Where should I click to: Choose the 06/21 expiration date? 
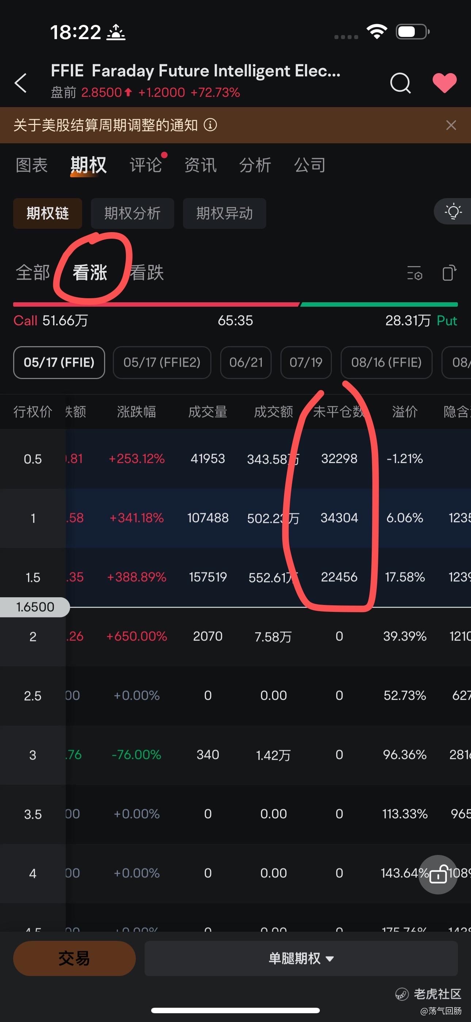tap(246, 362)
